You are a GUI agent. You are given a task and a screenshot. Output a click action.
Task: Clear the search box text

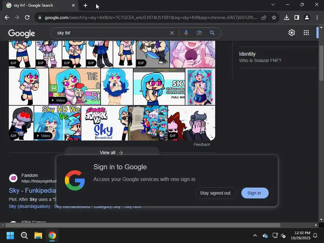[172, 33]
